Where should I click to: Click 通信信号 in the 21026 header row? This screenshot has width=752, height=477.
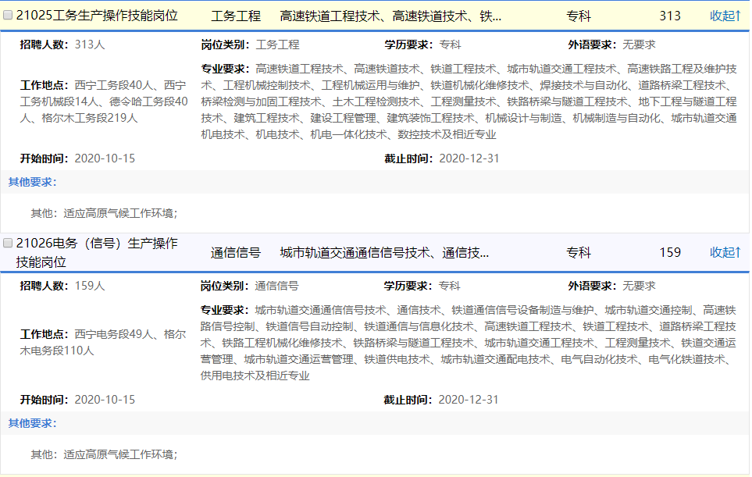236,252
